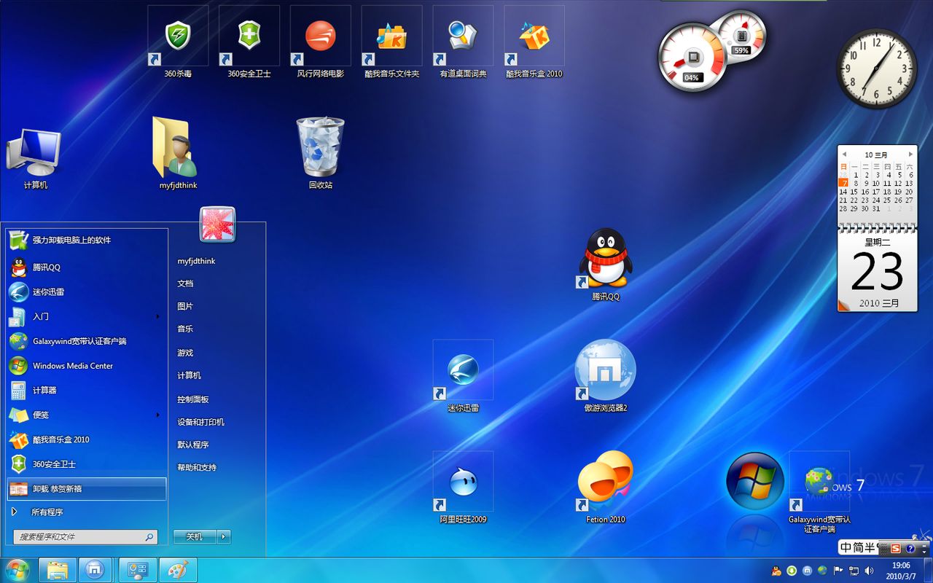Open the 360杀毒 desktop shortcut

(x=178, y=42)
